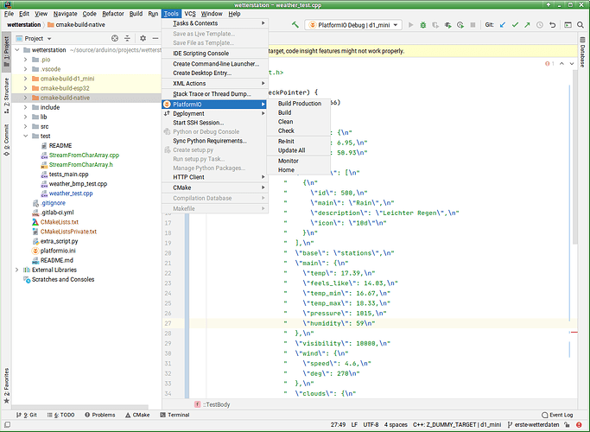Open the Refactor menu
The image size is (590, 432).
113,14
